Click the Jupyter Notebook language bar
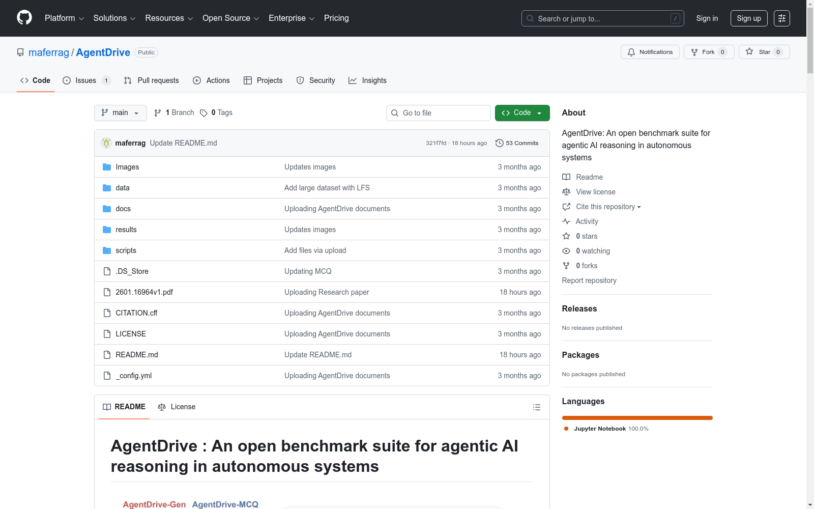 point(637,418)
